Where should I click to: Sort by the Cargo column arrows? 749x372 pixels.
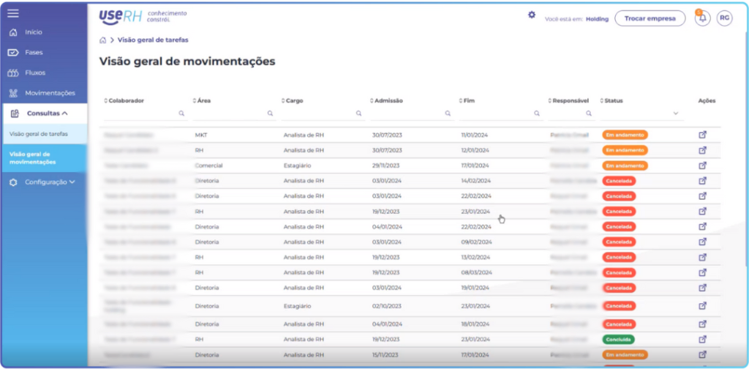click(x=283, y=101)
